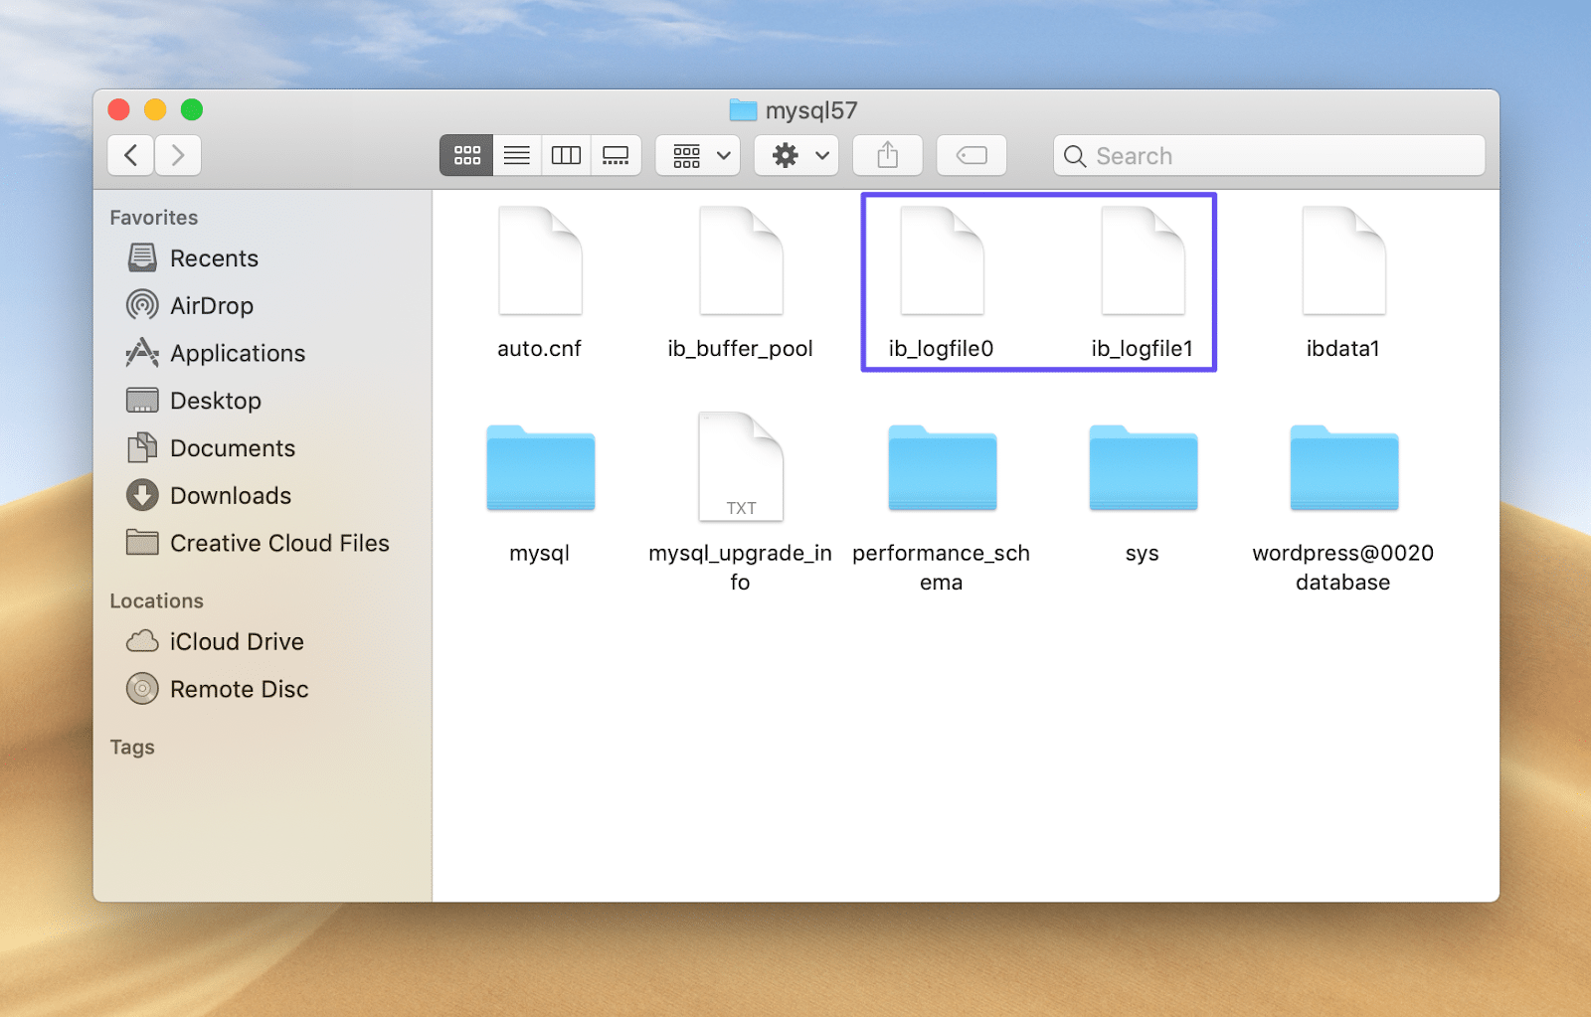Open Downloads from the sidebar

tap(230, 495)
